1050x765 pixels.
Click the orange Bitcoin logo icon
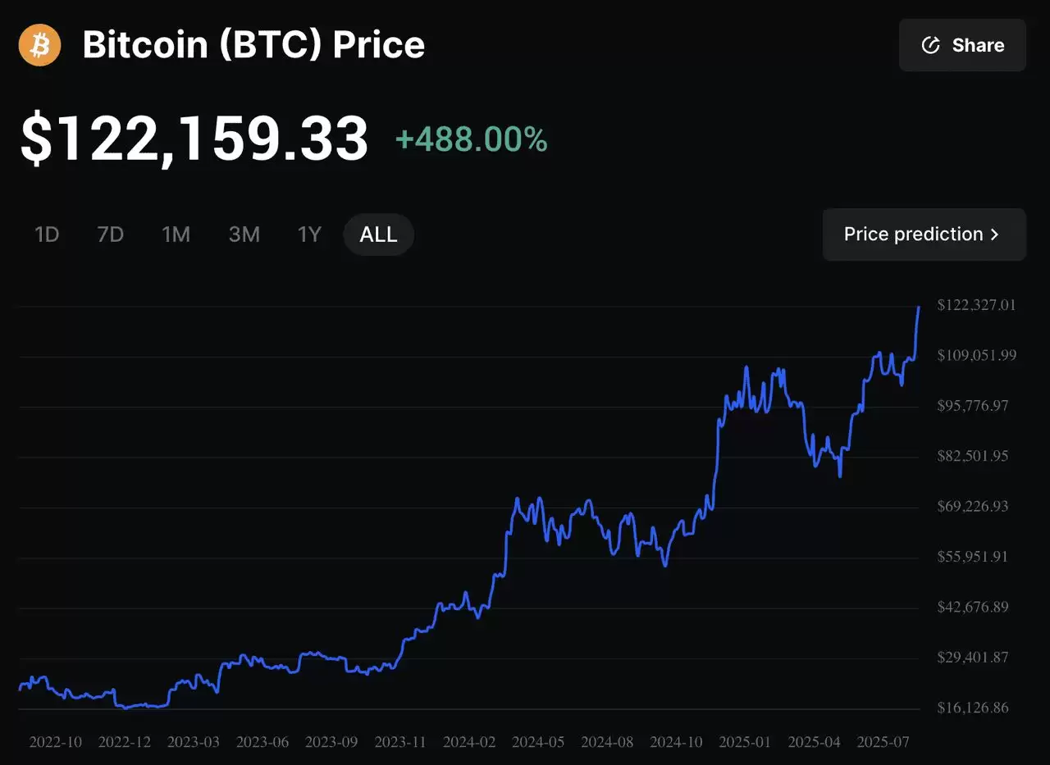click(x=40, y=45)
